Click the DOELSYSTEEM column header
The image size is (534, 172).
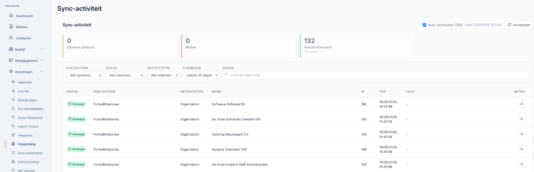click(x=104, y=92)
